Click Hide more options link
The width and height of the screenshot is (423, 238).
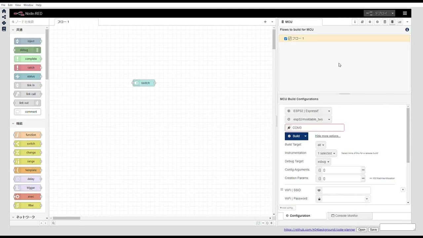(328, 136)
